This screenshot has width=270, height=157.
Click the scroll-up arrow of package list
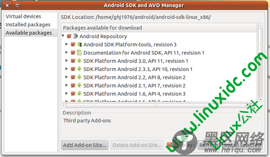point(260,26)
